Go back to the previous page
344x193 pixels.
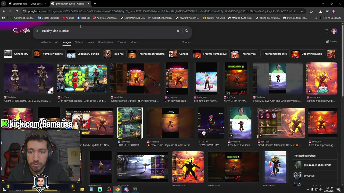4,11
